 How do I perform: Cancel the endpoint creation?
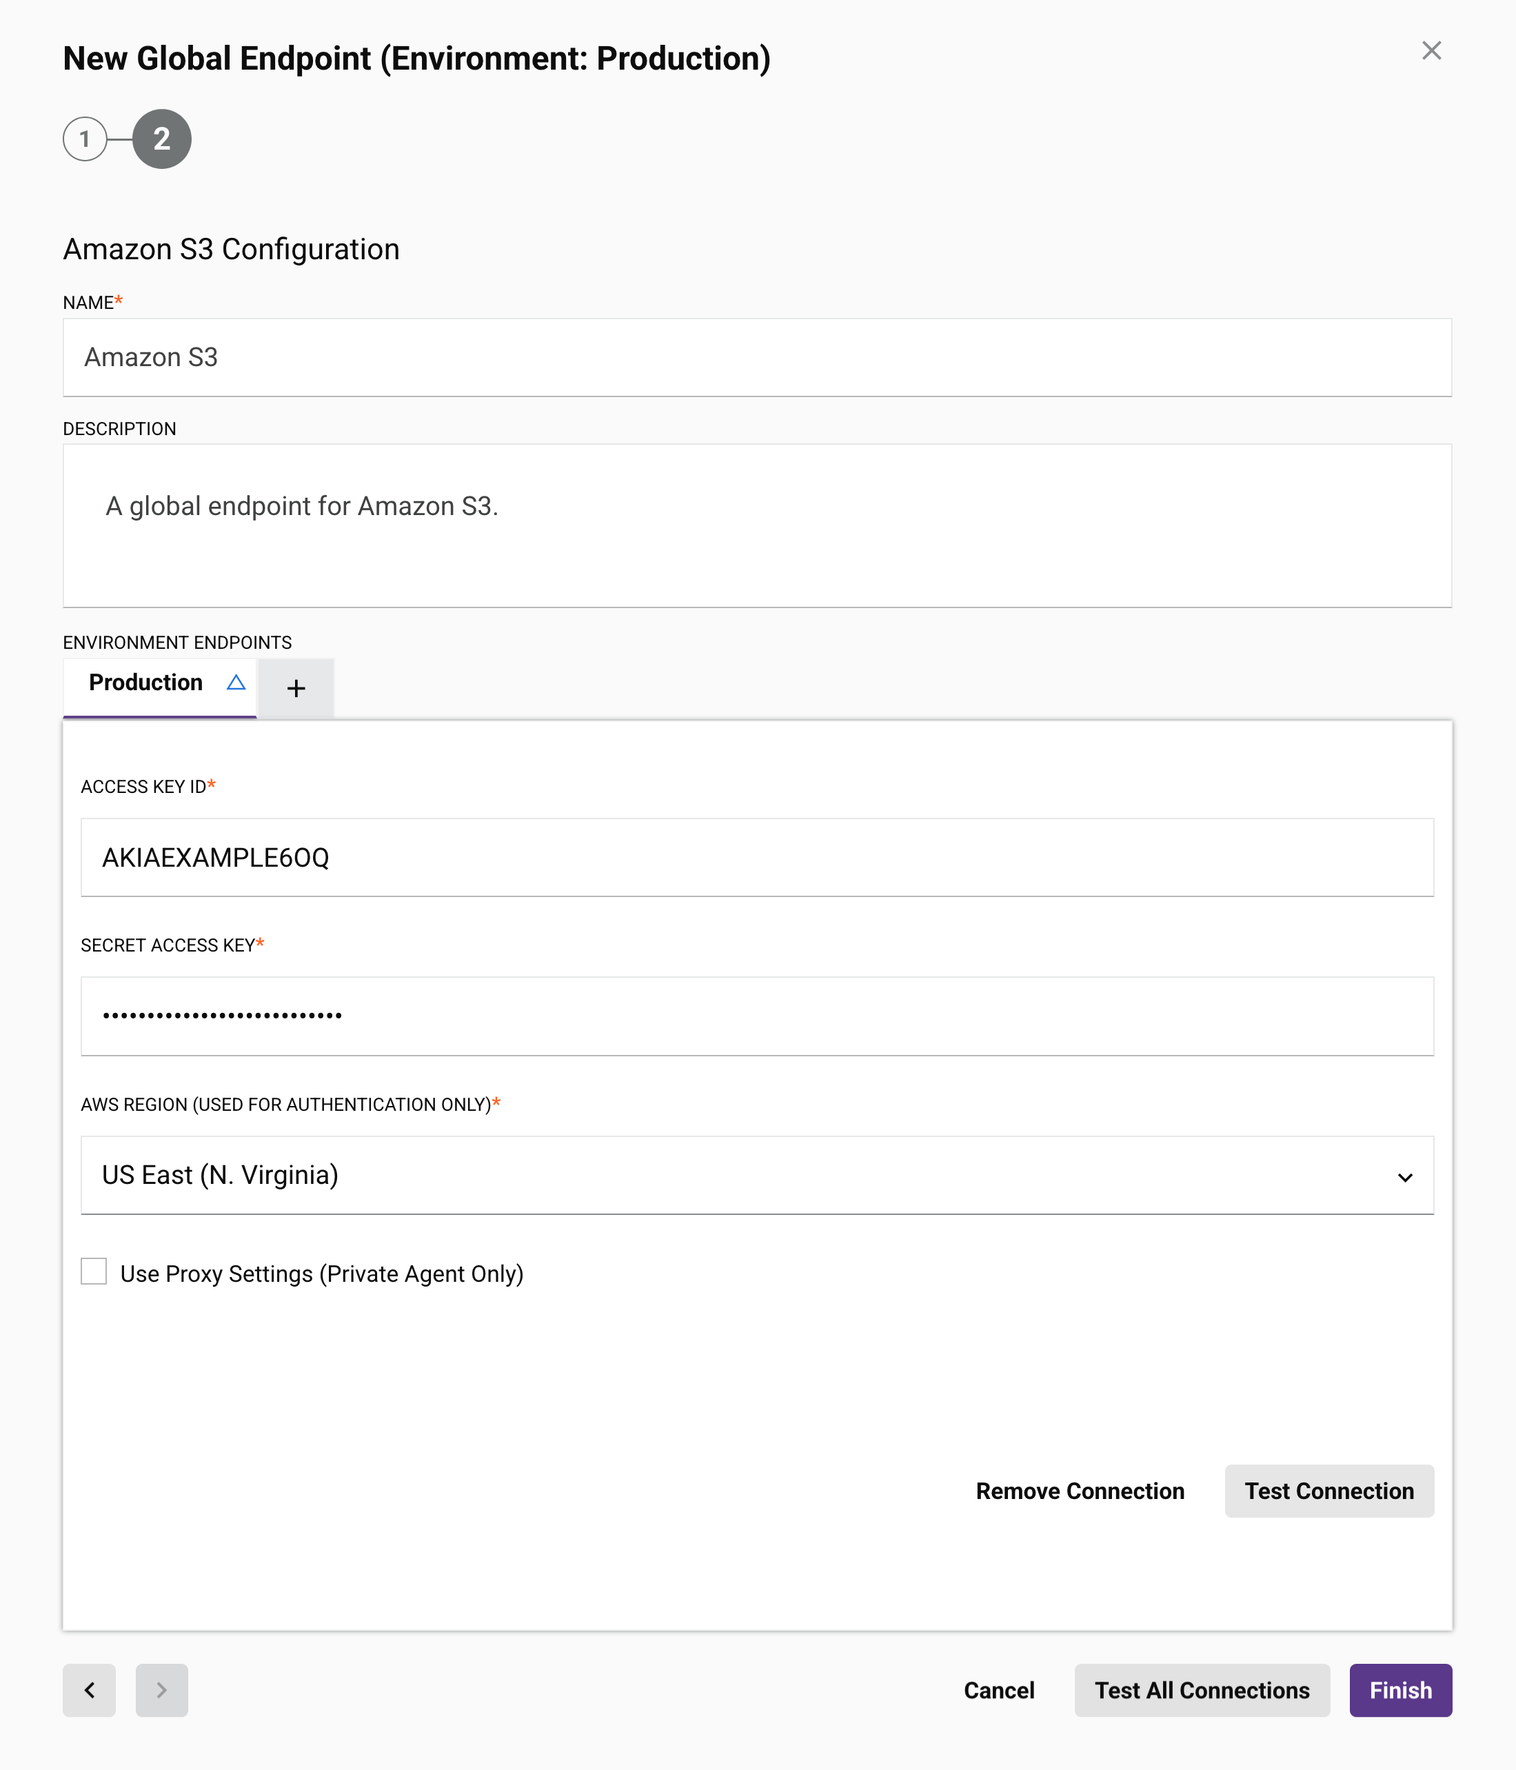pos(998,1690)
